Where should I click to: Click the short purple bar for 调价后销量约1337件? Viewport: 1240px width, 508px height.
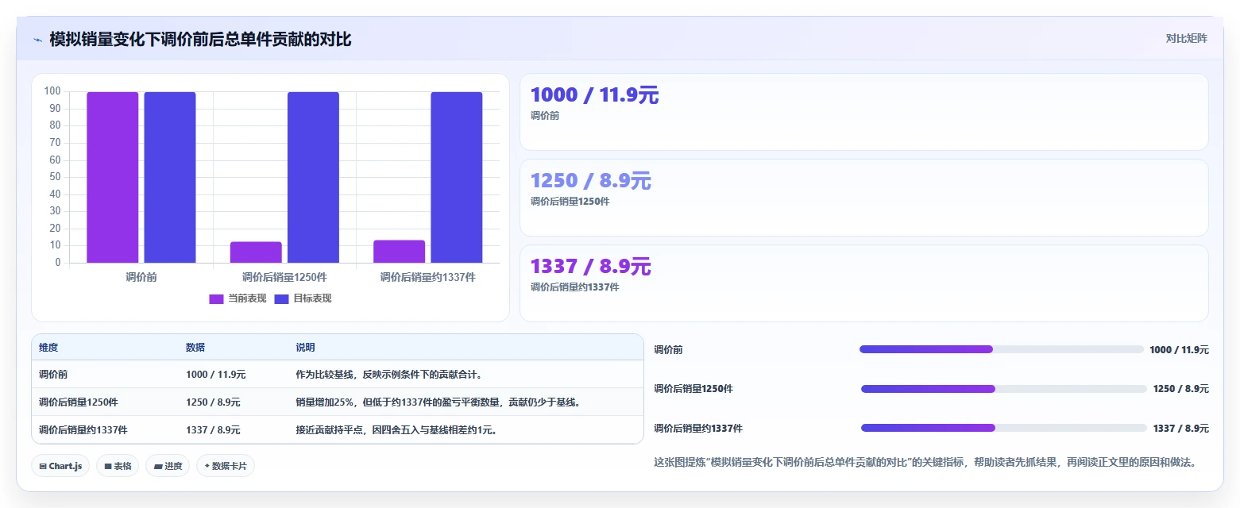point(399,252)
